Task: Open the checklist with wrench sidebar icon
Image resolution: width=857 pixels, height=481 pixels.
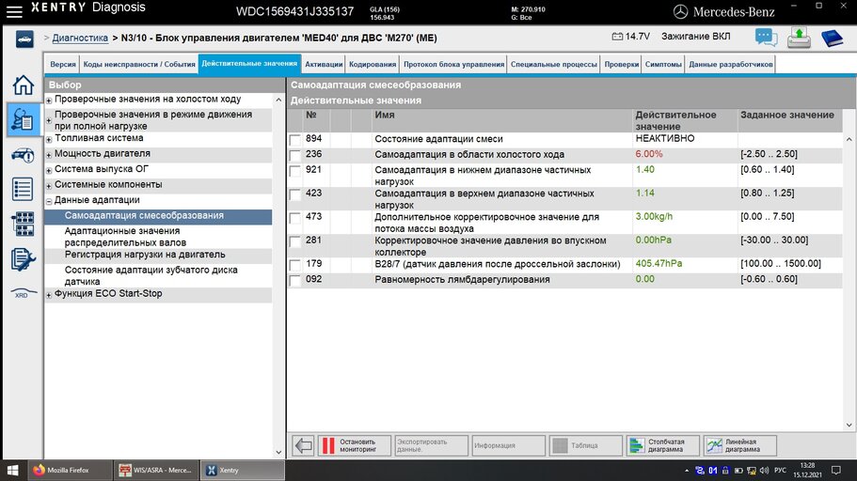Action: coord(23,259)
